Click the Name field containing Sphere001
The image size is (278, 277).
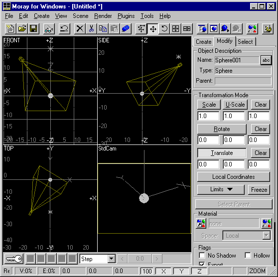[x=237, y=60]
